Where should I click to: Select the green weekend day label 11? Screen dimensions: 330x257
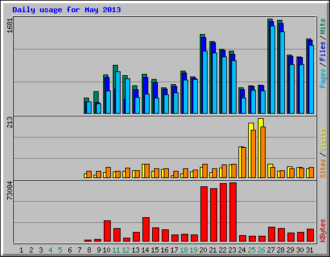pos(116,250)
